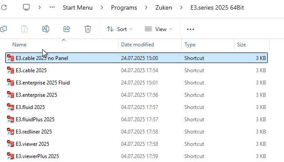Open the View dropdown
Viewport: 284px width, 162px height.
tap(158, 29)
